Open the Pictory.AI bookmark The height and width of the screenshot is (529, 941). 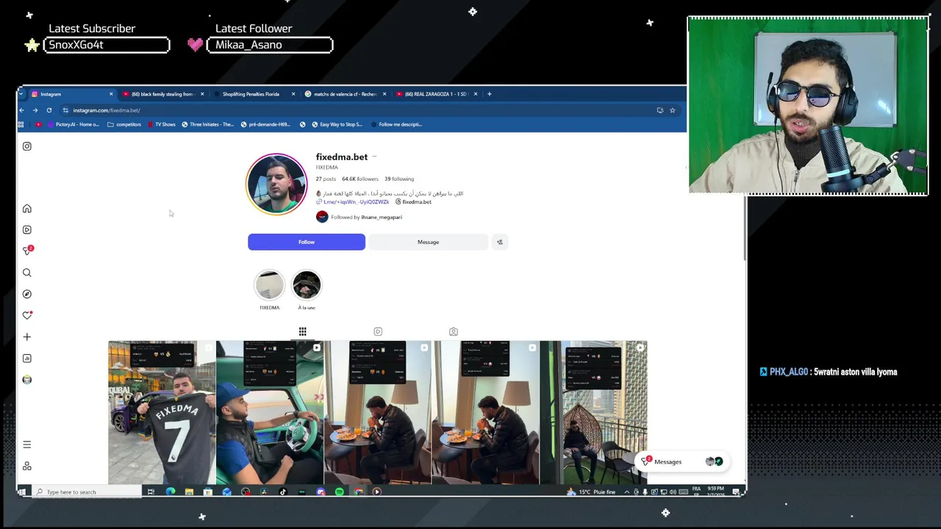(x=73, y=124)
